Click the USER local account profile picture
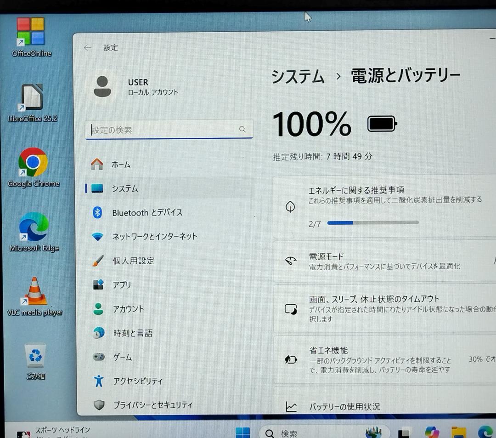Viewport: 496px width, 438px height. point(102,87)
